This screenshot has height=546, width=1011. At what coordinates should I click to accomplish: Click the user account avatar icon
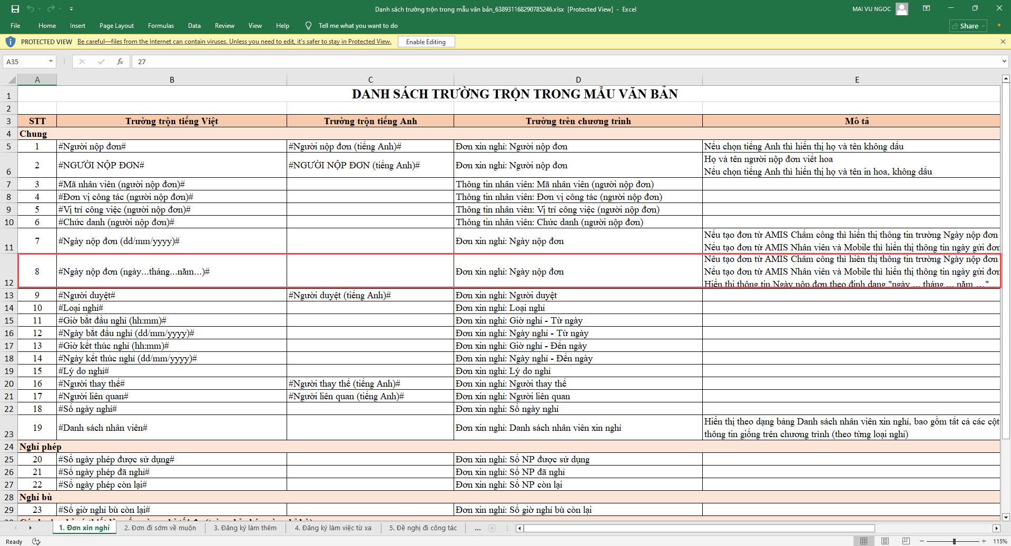pos(902,9)
